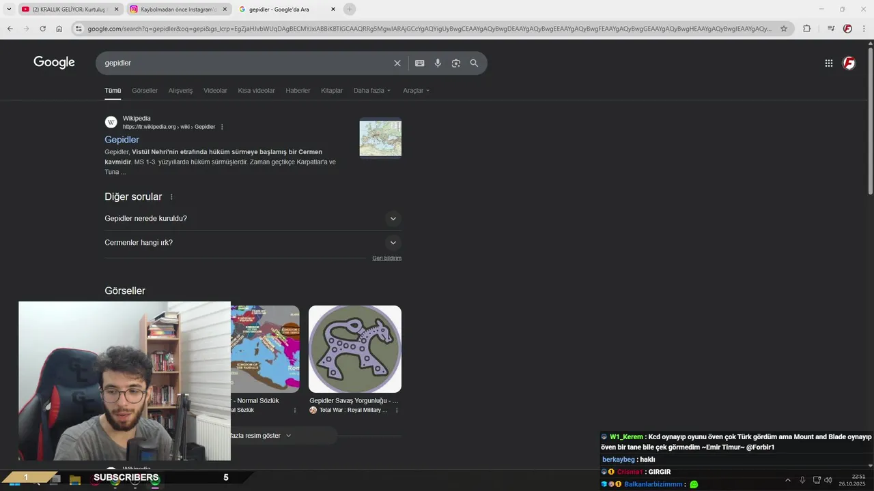Go back with the browser back arrow
This screenshot has width=874, height=491.
(10, 29)
